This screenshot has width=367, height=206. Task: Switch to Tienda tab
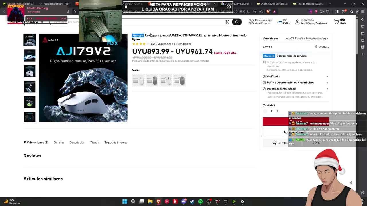(x=95, y=142)
